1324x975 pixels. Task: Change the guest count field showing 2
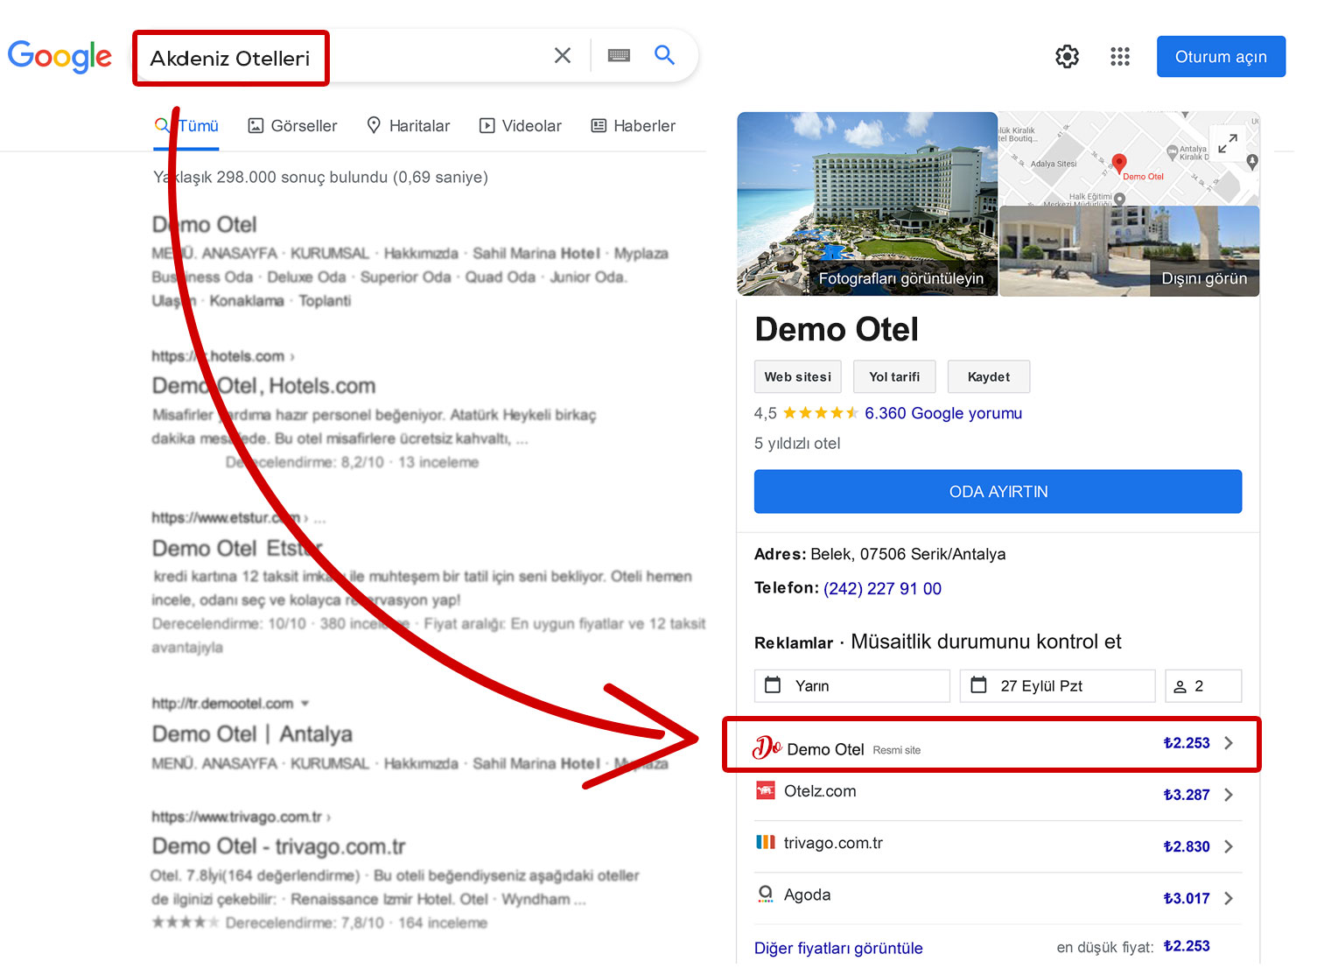[x=1204, y=686]
